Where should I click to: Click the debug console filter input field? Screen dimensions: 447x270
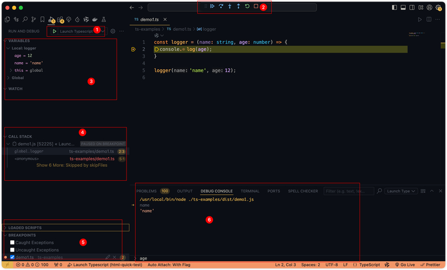[x=348, y=191]
